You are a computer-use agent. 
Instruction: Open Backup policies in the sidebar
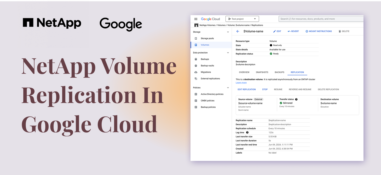(x=196, y=107)
